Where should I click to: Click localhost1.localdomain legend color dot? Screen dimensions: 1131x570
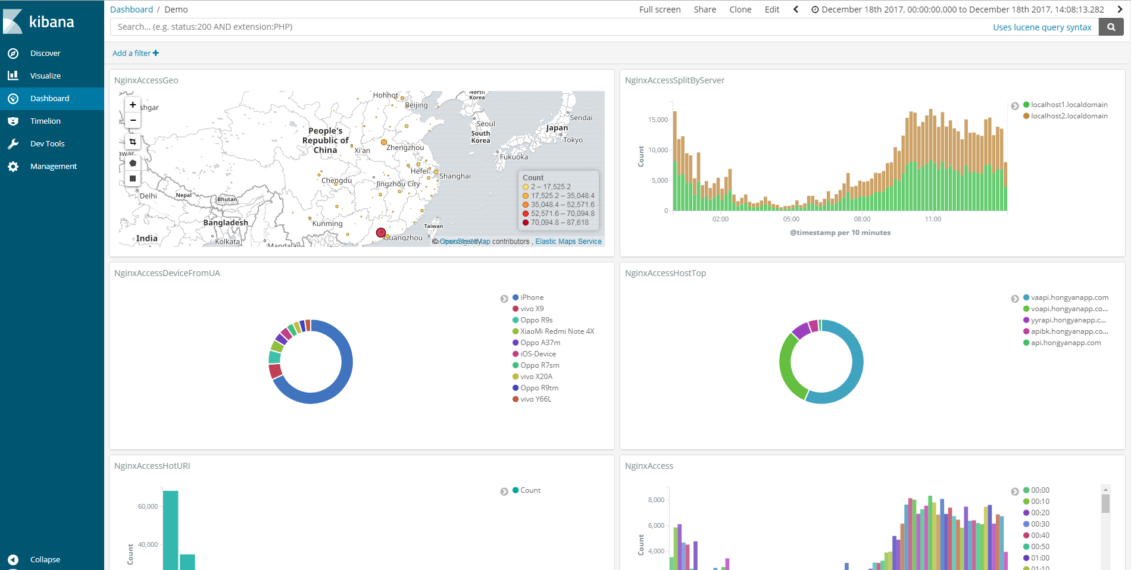pos(1026,105)
